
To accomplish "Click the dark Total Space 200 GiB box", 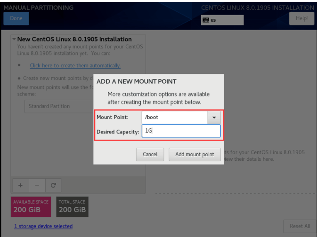I will 72,206.
